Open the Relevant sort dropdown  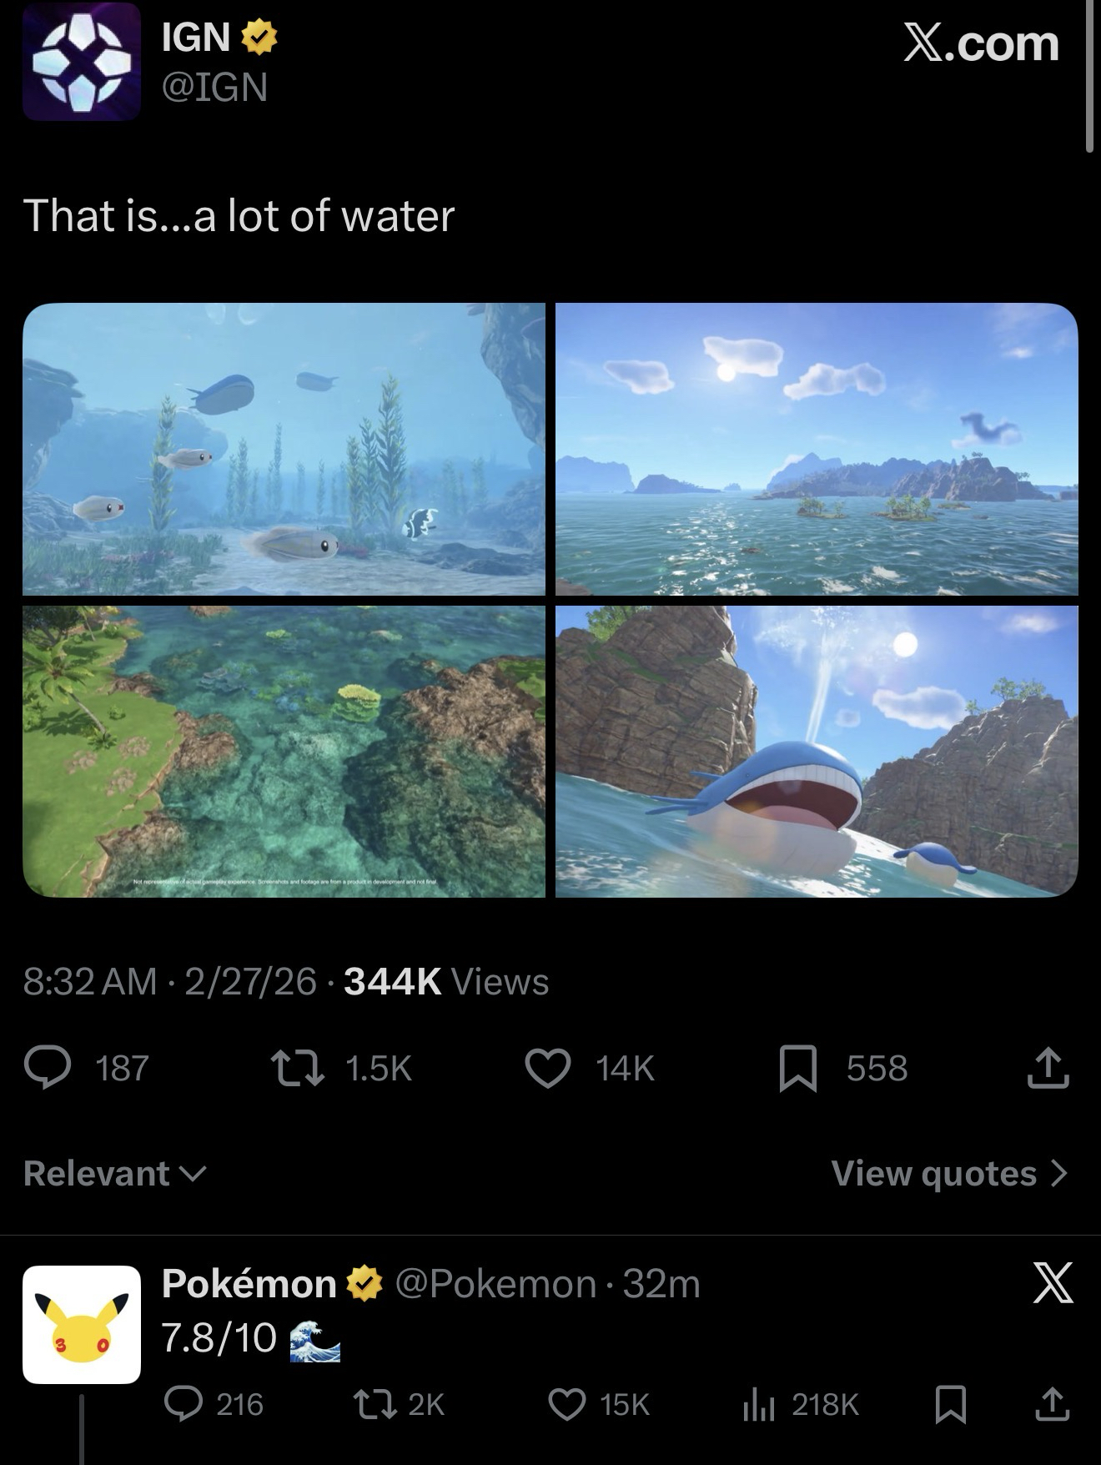(115, 1174)
